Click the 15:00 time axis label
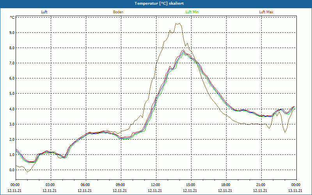Screen dimensions: 312x195 [x=191, y=185]
